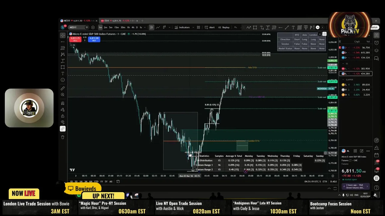Screen dimensions: 385x216
Task: Select the 5m timeframe
Action: (110, 27)
